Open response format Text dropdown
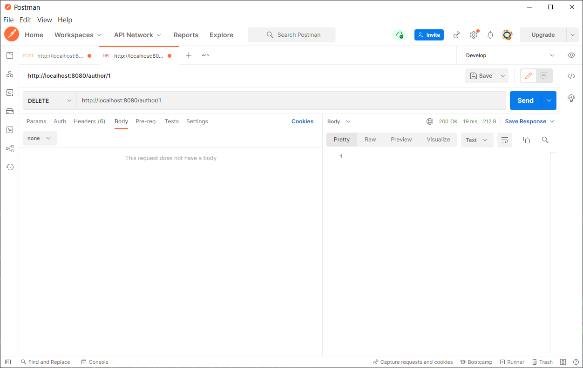Image resolution: width=583 pixels, height=368 pixels. (x=477, y=140)
